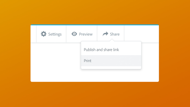190x107 pixels.
Task: Choose Publish and share link
Action: point(101,50)
